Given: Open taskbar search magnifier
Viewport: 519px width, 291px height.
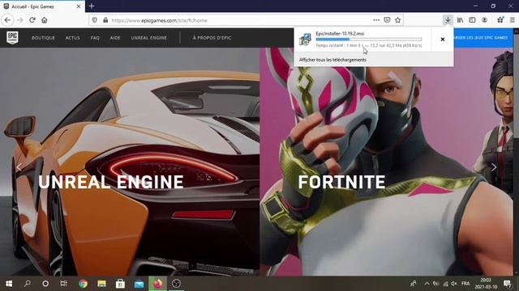Looking at the screenshot, I should pyautogui.click(x=28, y=284).
